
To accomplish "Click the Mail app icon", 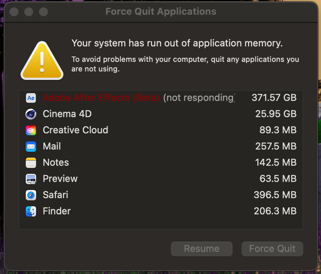I will click(x=31, y=146).
